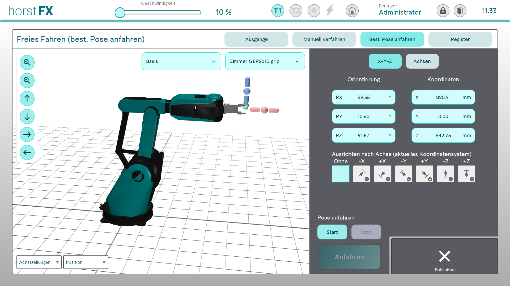The height and width of the screenshot is (286, 510).
Task: Expand the Zimmer GEP2010 grip tool dropdown
Action: (x=265, y=61)
